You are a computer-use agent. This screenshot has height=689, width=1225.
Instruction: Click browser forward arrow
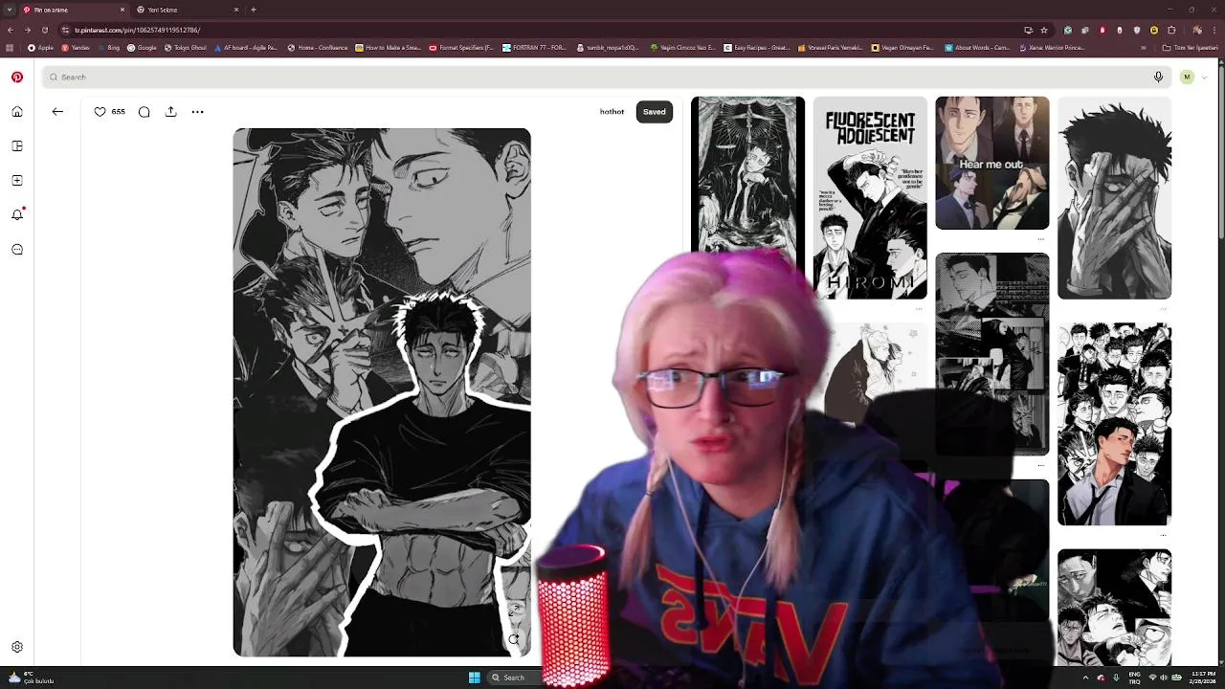[28, 30]
